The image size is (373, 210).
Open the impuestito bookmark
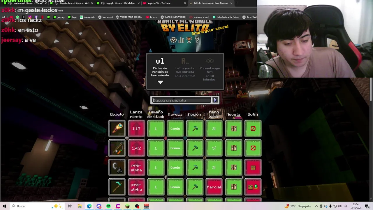point(87,17)
